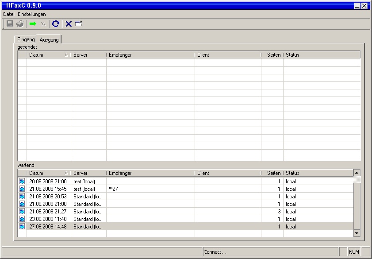Click fax icon of 21.06.2008 21:27 row

(x=22, y=212)
